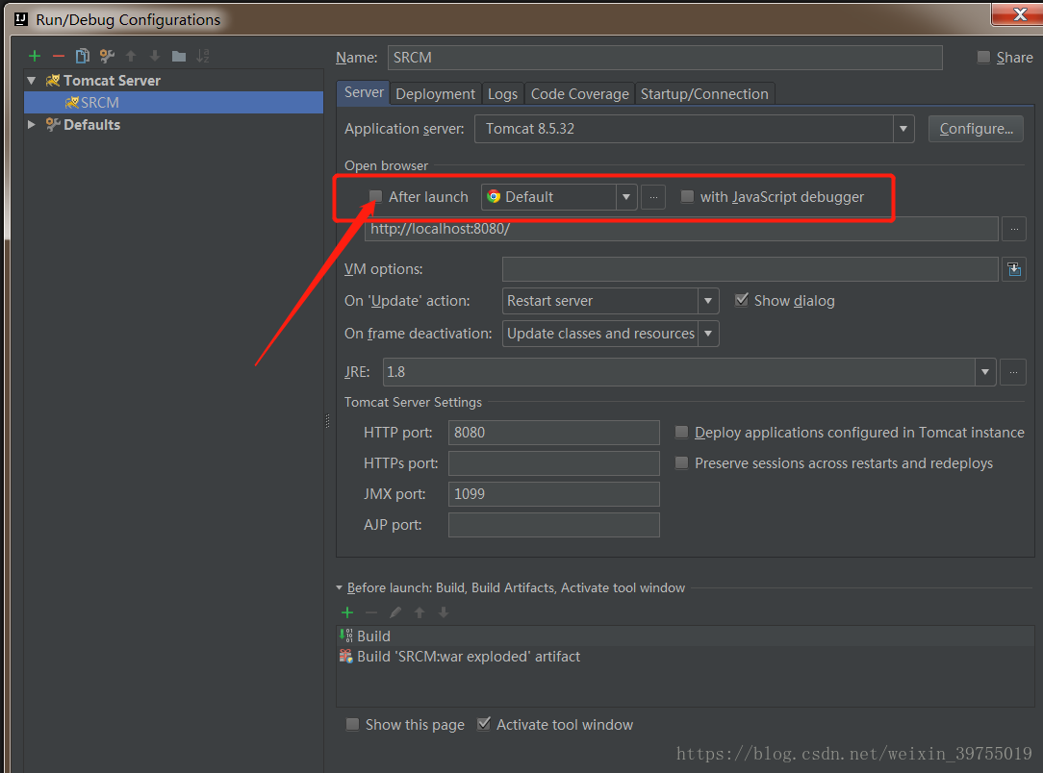The width and height of the screenshot is (1043, 773).
Task: Remove selected configuration with red minus
Action: pos(59,56)
